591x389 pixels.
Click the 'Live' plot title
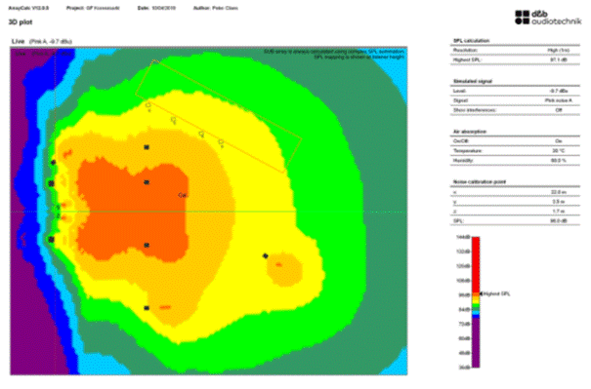[19, 41]
